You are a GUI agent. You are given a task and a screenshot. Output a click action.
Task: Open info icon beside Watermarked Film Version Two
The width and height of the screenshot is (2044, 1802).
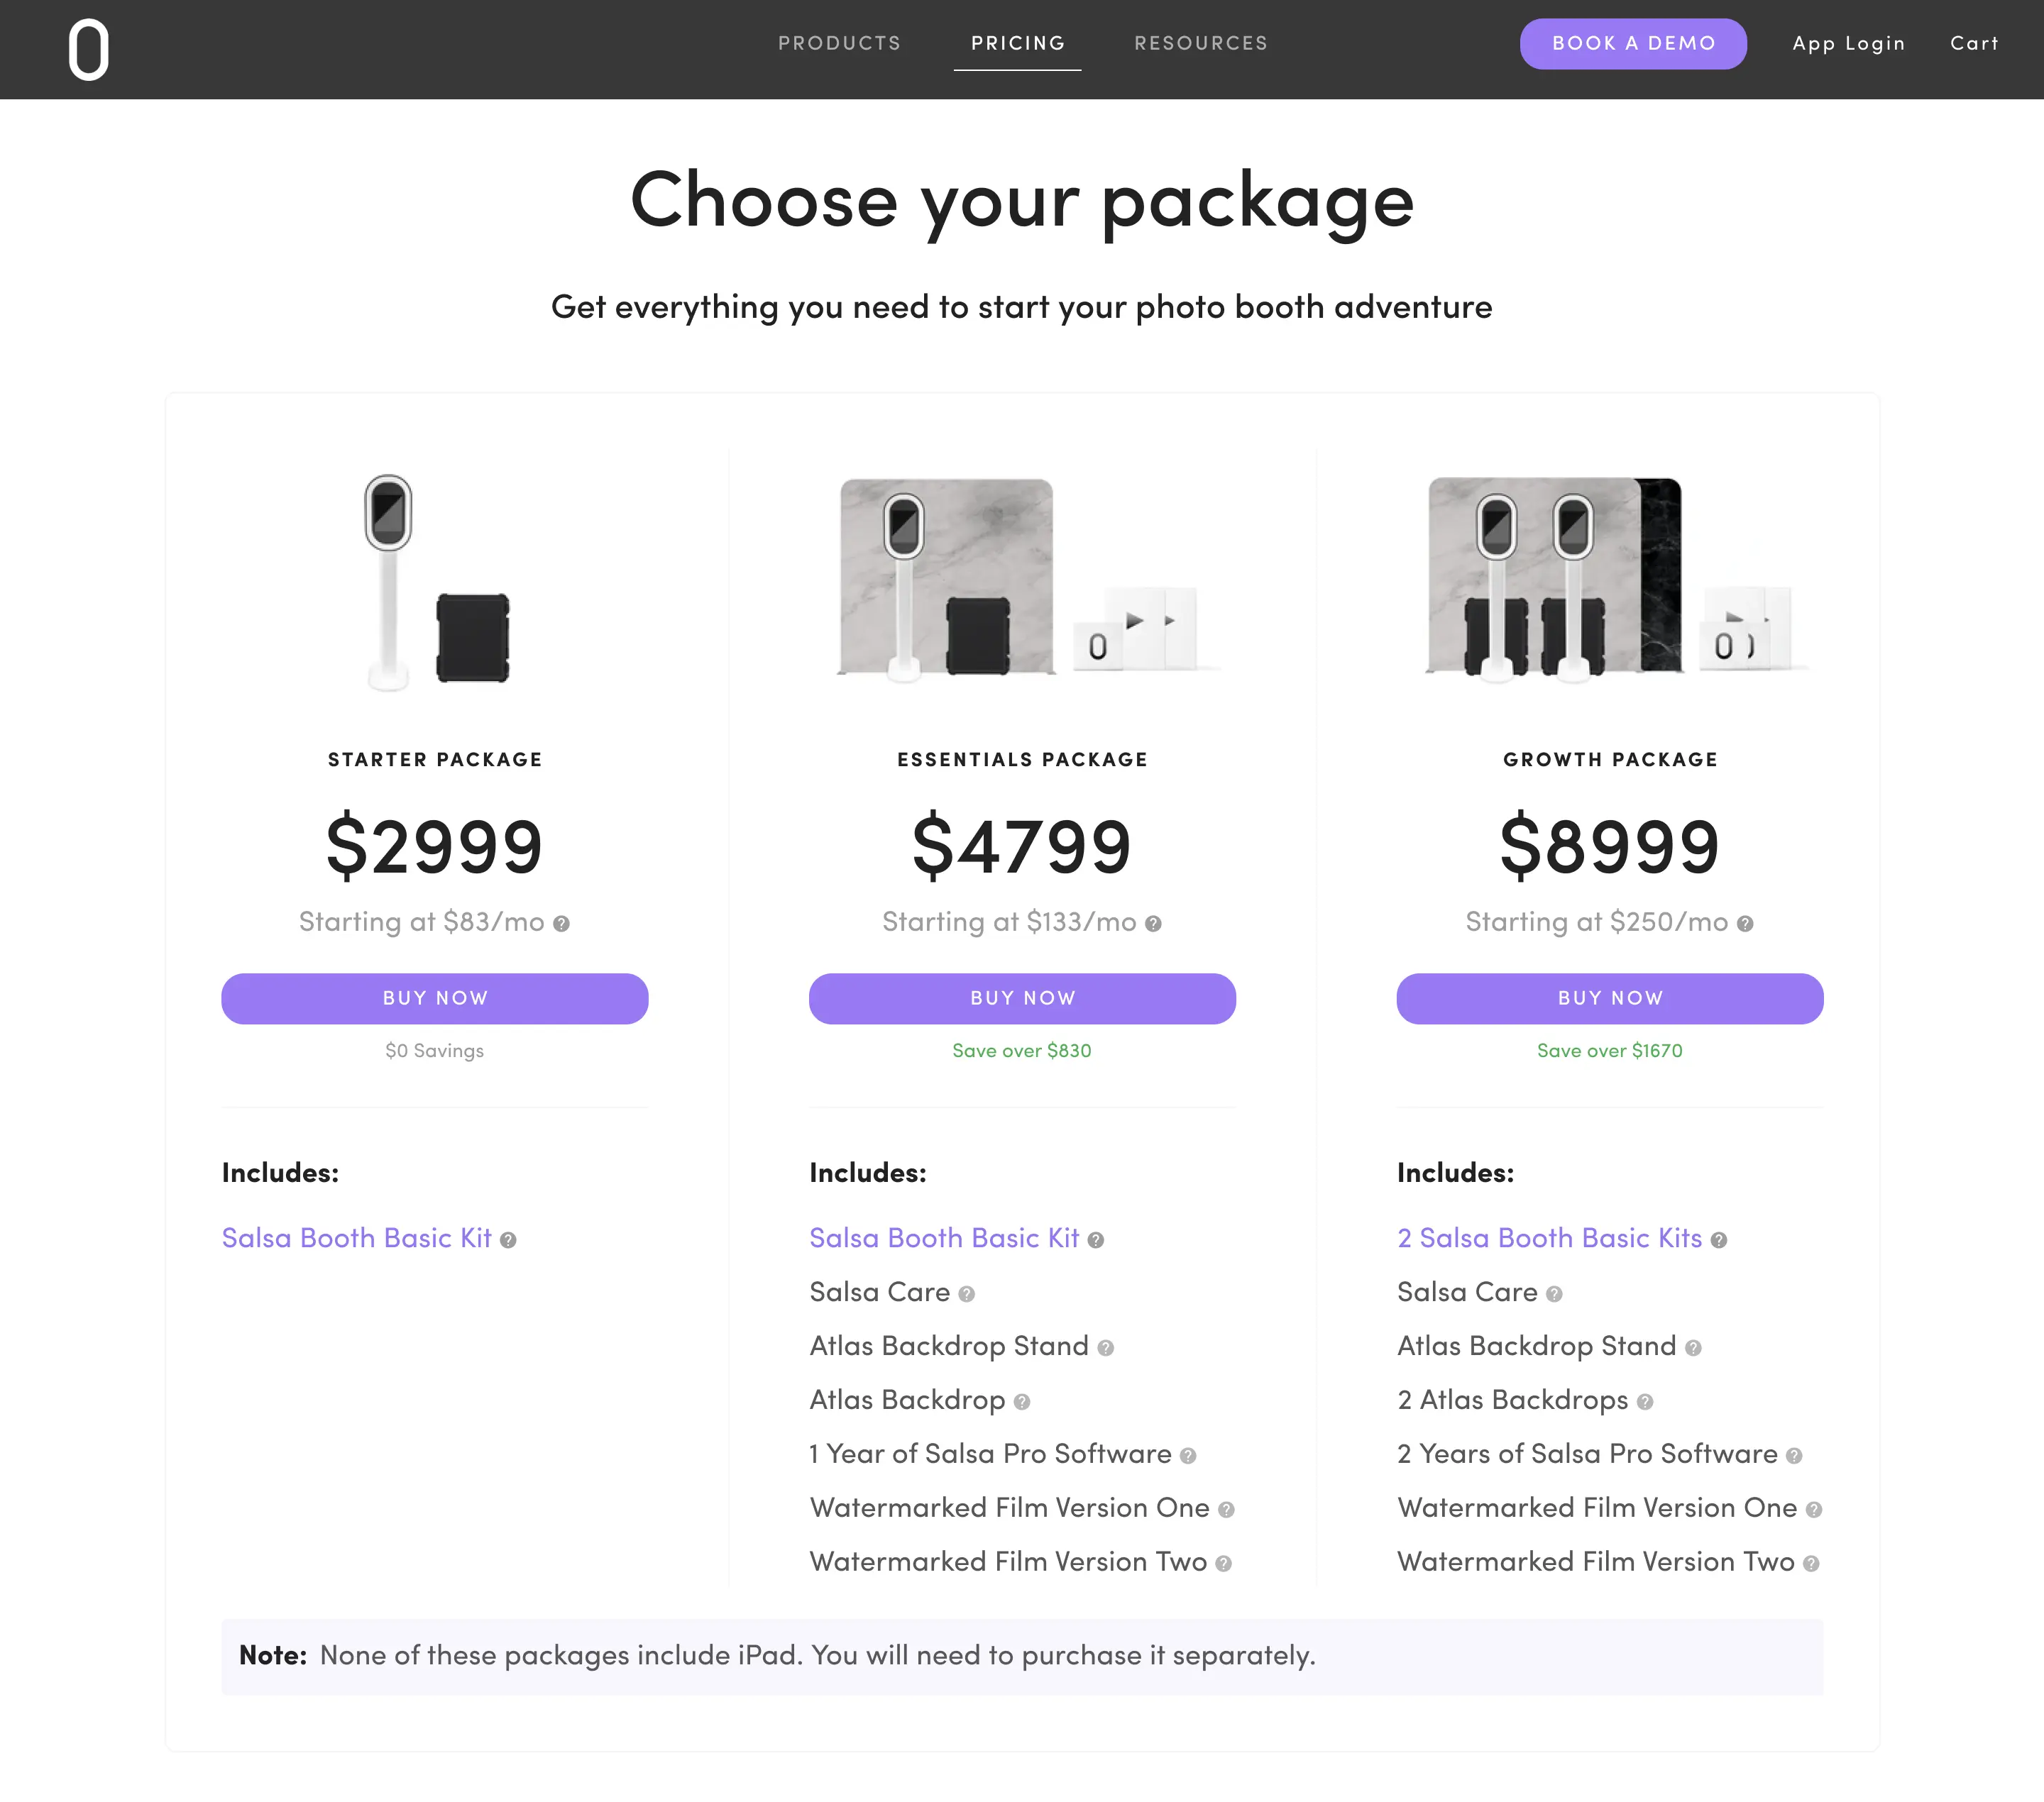click(1224, 1562)
